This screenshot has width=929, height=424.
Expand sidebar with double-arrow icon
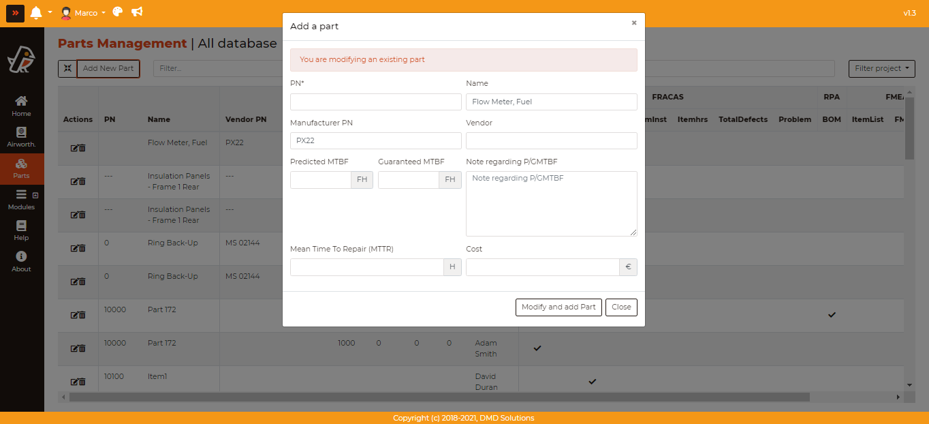pyautogui.click(x=15, y=13)
